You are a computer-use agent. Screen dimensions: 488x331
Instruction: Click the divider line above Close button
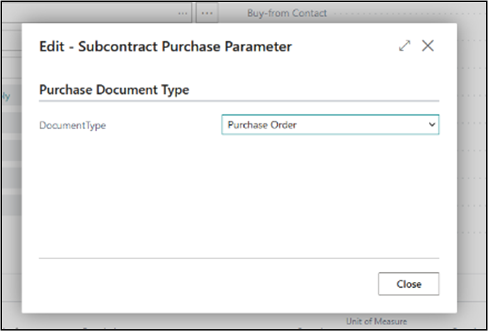pyautogui.click(x=238, y=258)
